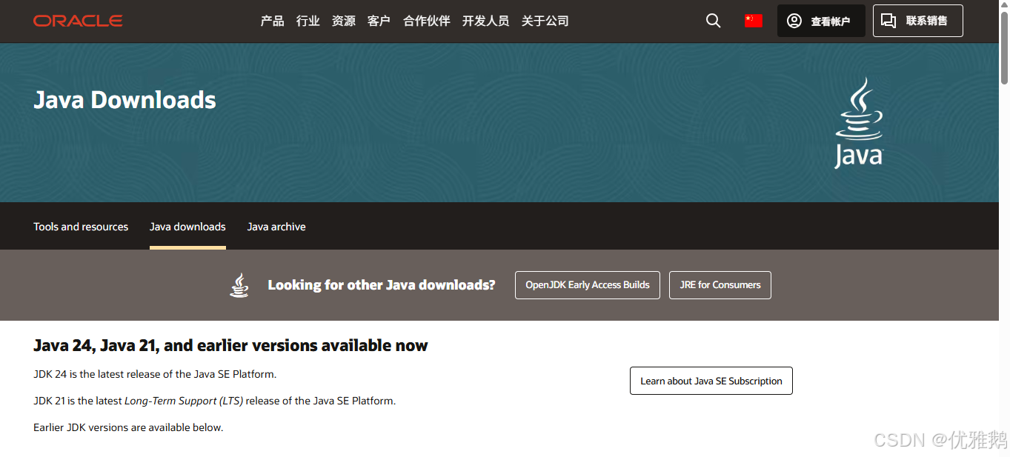Open 产品 menu
The height and width of the screenshot is (457, 1010).
[272, 21]
